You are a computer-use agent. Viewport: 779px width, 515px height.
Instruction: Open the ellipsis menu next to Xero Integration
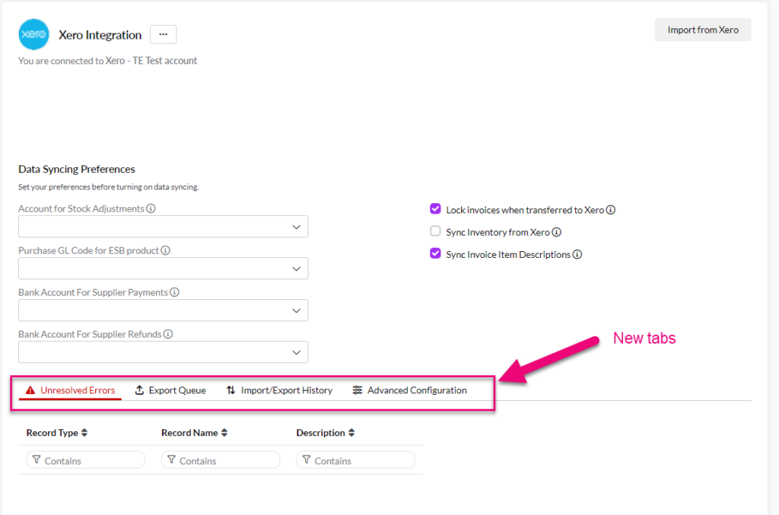[x=163, y=33]
